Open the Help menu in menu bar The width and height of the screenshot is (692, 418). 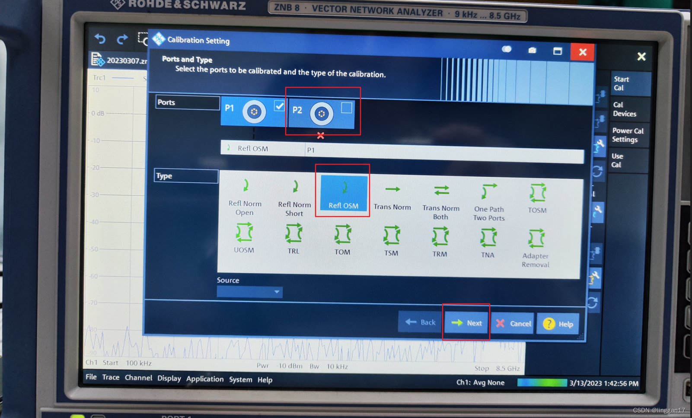[265, 380]
